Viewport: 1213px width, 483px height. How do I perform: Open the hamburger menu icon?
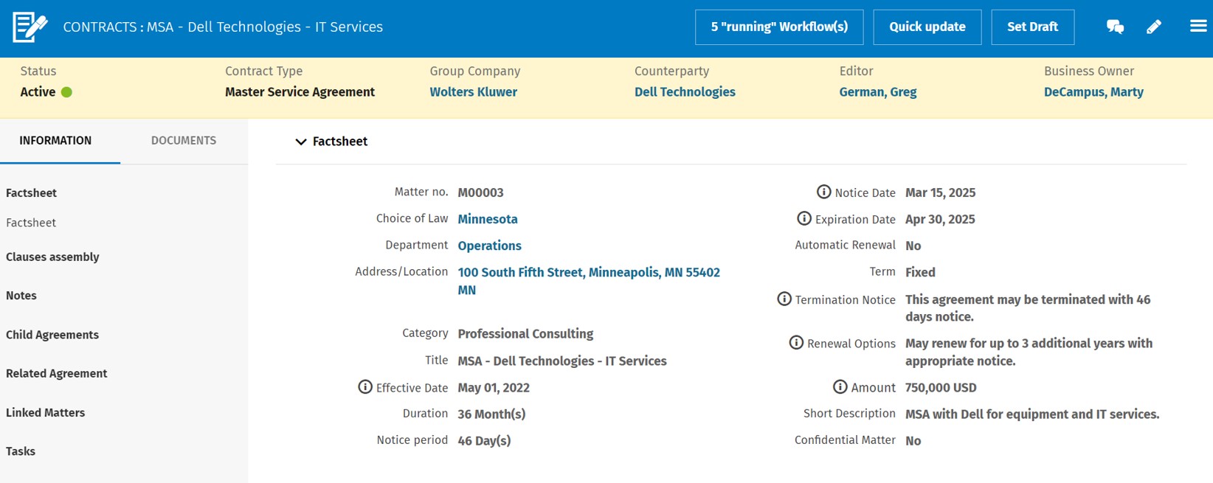click(1198, 27)
